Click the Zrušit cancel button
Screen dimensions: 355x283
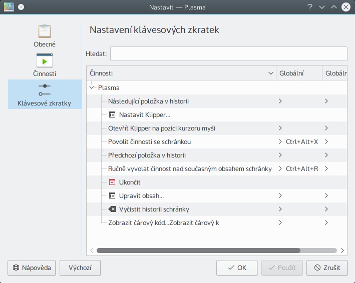point(326,267)
